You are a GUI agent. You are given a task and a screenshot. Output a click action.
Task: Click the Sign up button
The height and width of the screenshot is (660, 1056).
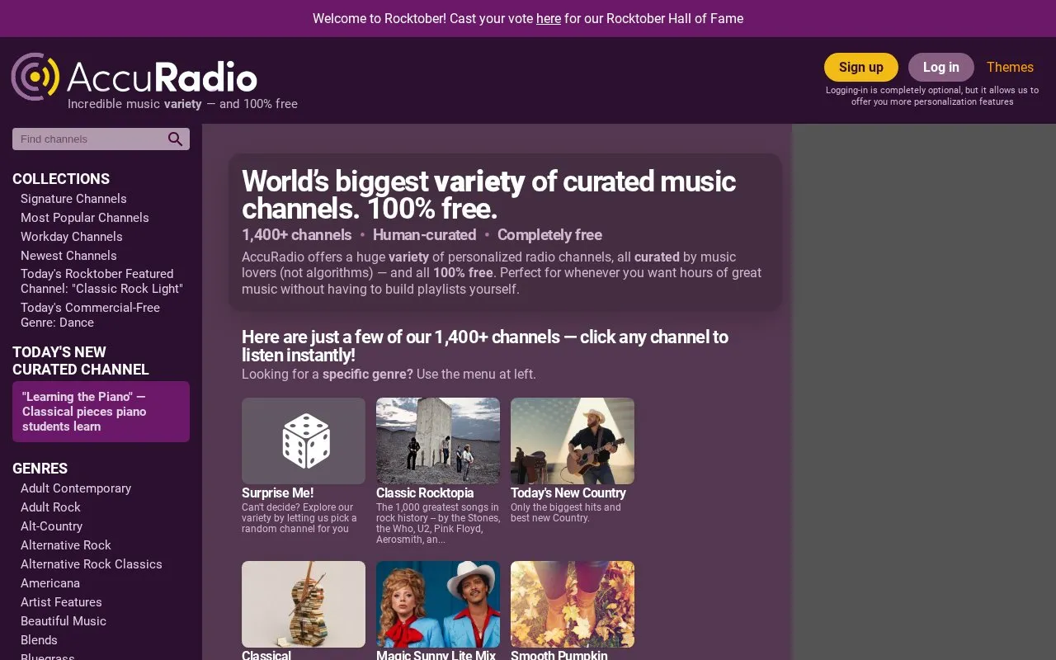pyautogui.click(x=861, y=67)
